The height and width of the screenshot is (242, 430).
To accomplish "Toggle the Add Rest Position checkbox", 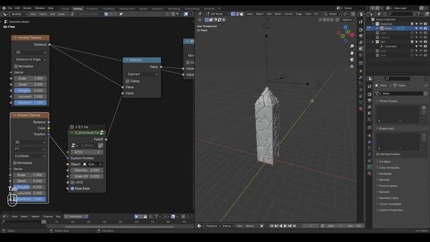I will coord(378,154).
